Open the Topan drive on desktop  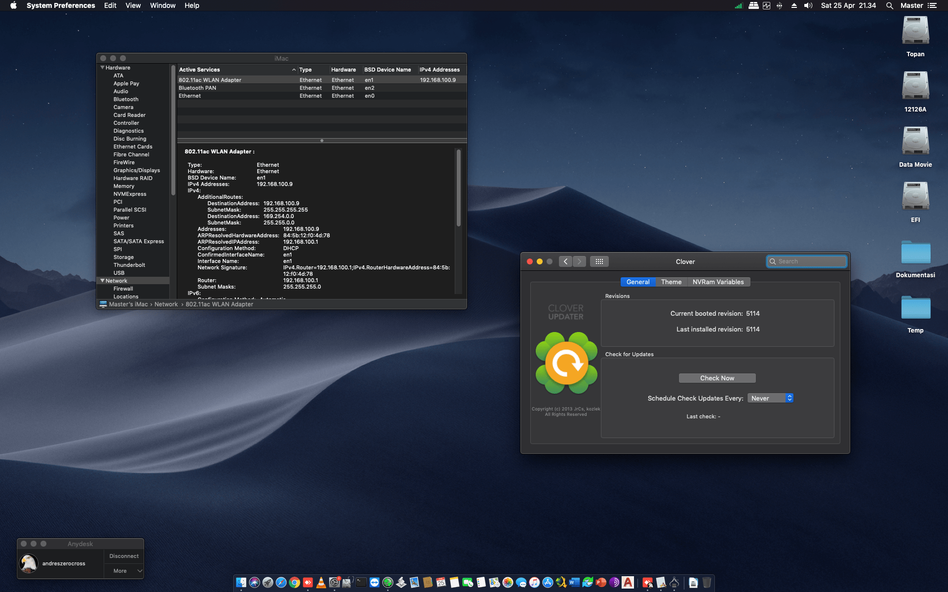point(915,31)
